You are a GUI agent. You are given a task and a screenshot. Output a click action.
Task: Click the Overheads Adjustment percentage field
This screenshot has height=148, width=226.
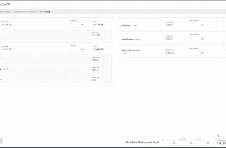point(197,39)
